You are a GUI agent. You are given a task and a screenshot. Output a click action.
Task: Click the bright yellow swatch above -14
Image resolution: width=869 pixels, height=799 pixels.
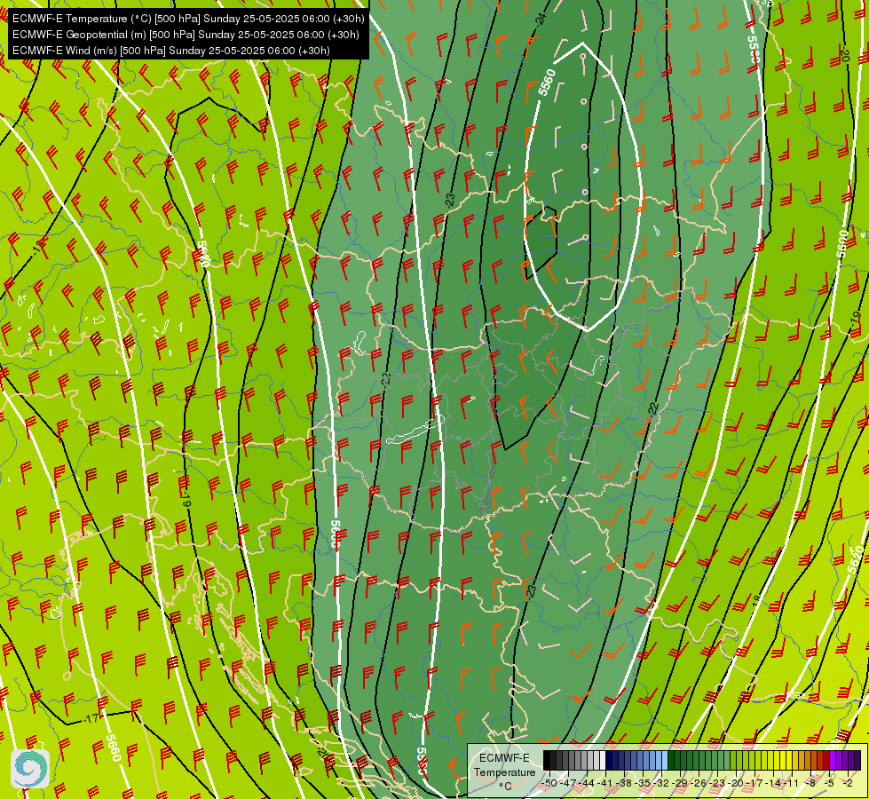777,760
